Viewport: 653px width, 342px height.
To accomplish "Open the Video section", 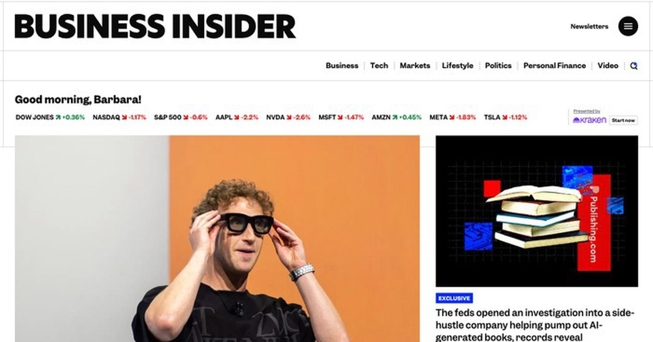I will tap(608, 65).
